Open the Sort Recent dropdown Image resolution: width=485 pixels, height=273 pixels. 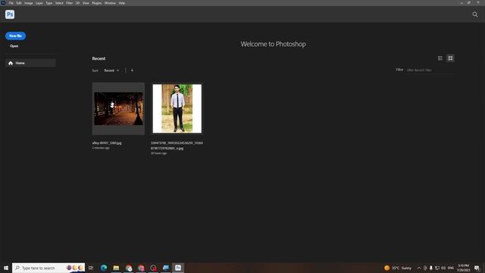pyautogui.click(x=111, y=71)
